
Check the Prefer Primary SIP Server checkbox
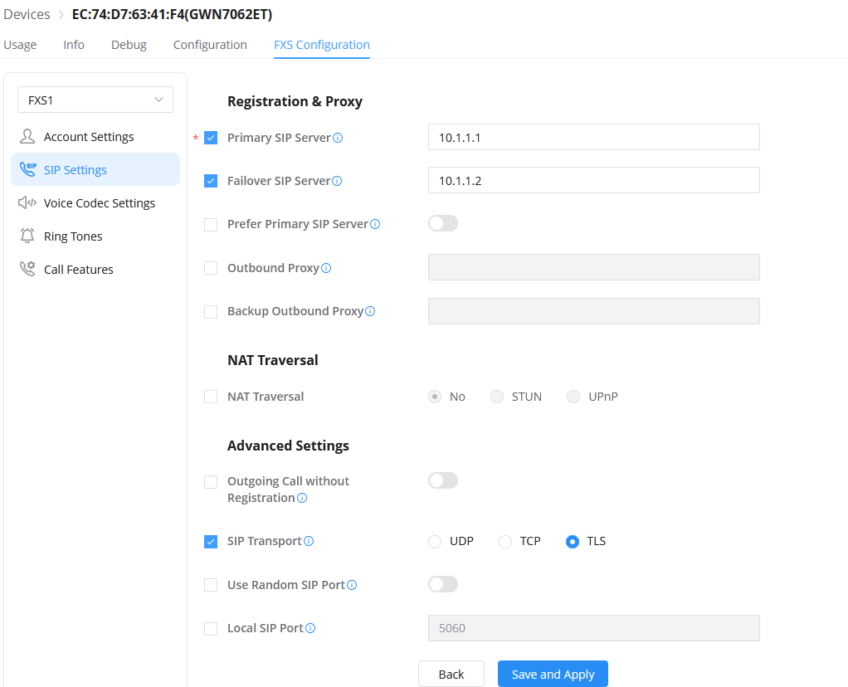[211, 225]
